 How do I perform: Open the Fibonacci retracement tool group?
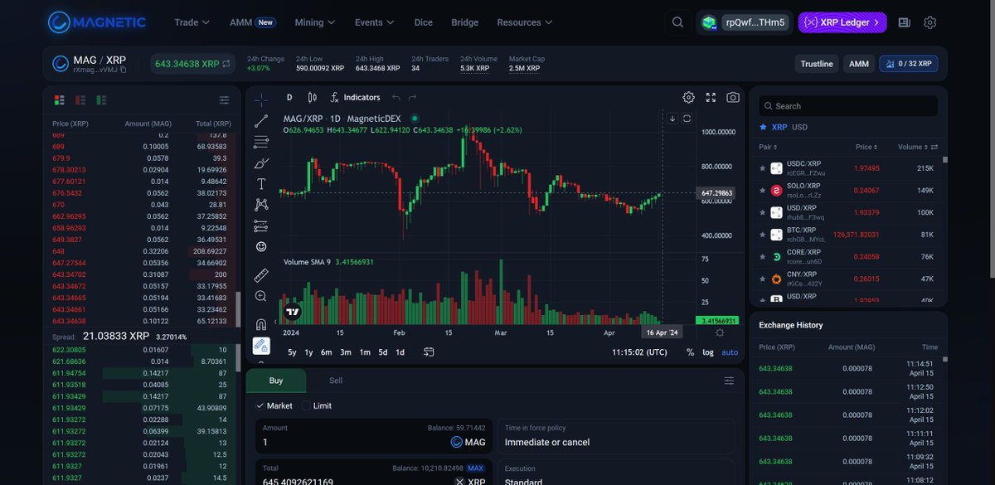[261, 142]
